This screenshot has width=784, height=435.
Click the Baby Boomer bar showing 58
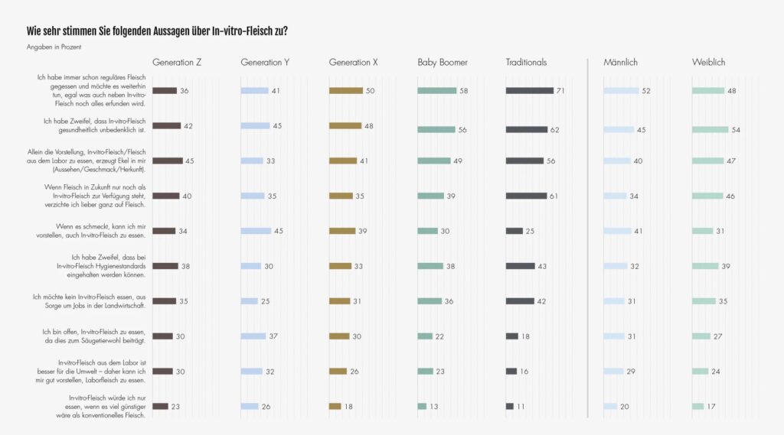(436, 91)
